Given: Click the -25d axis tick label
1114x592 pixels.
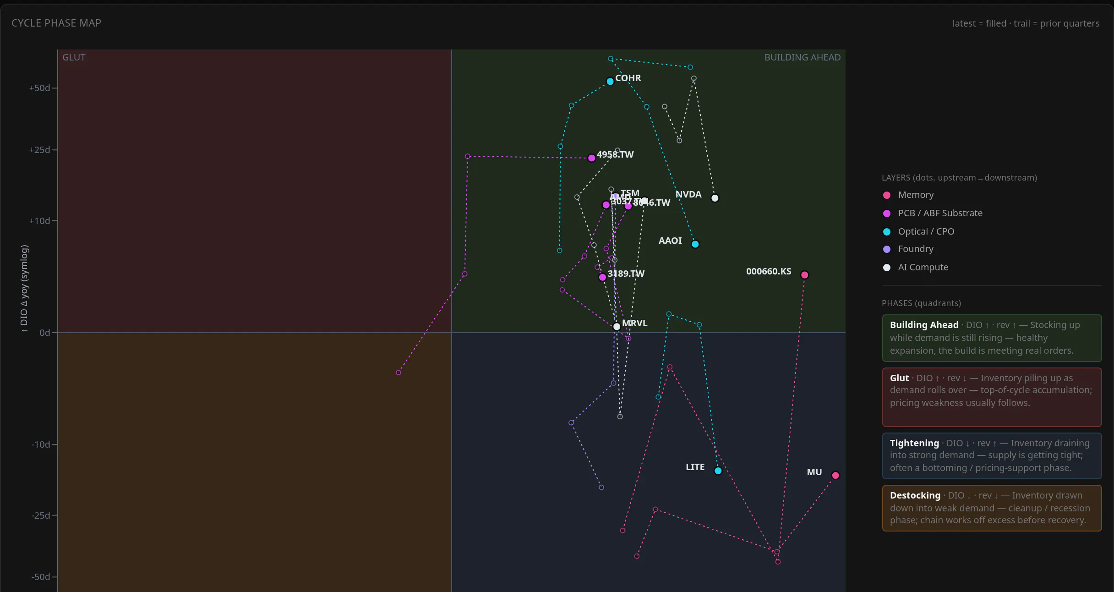Looking at the screenshot, I should click(x=41, y=515).
